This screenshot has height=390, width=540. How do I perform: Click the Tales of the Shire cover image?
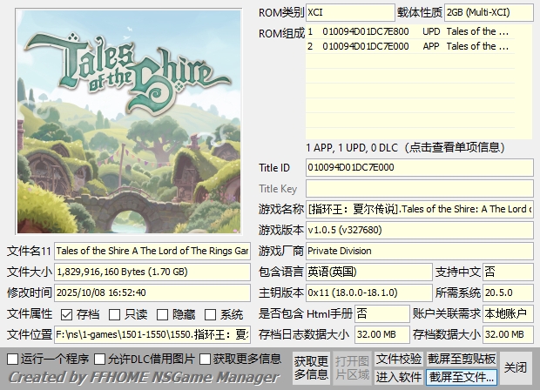(x=129, y=121)
